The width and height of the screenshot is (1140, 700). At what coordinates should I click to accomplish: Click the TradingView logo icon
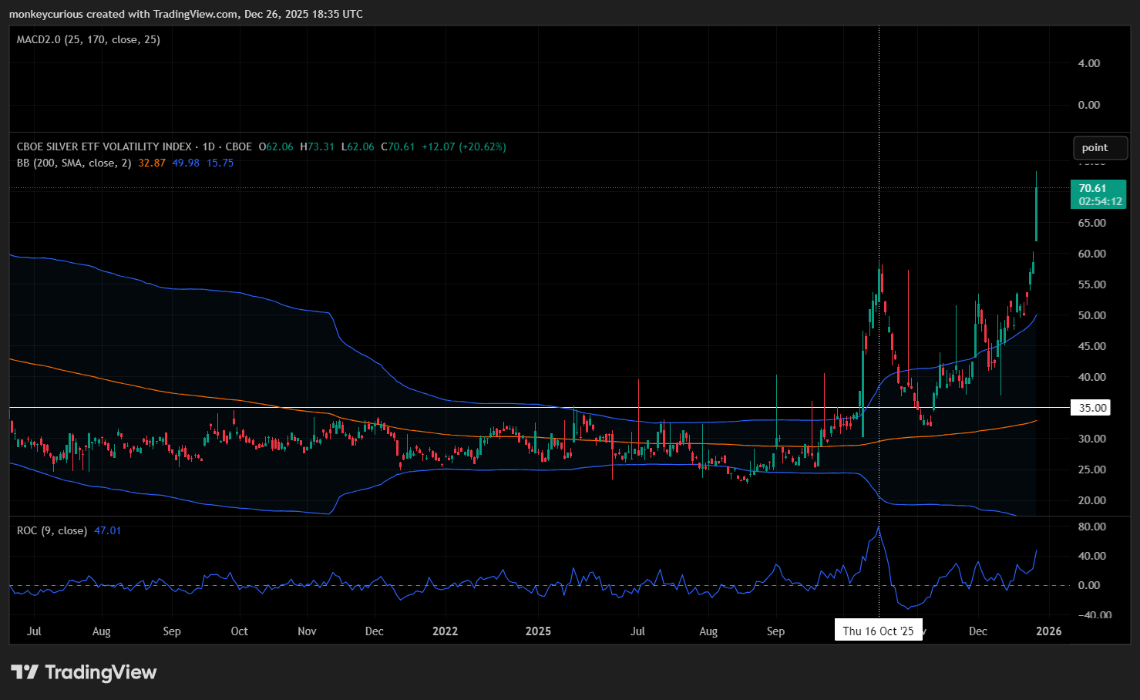point(25,672)
